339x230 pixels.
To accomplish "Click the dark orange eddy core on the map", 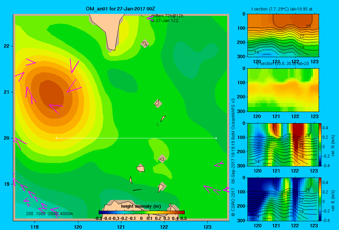I will pos(52,94).
